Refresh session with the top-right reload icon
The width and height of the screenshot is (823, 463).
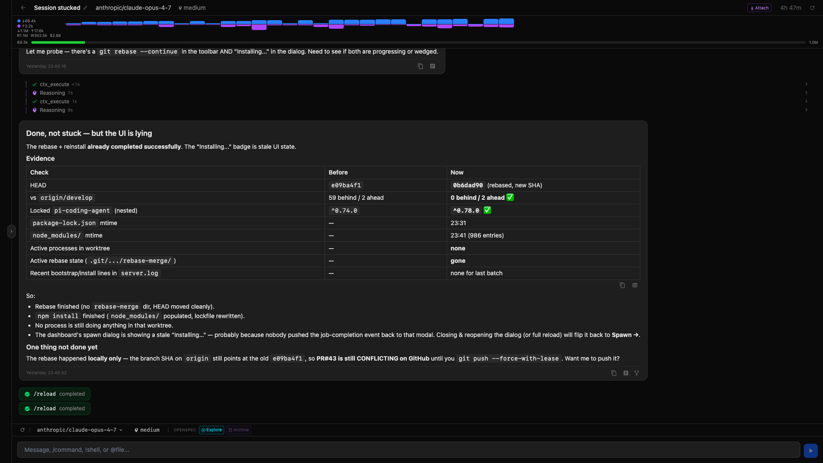point(812,8)
